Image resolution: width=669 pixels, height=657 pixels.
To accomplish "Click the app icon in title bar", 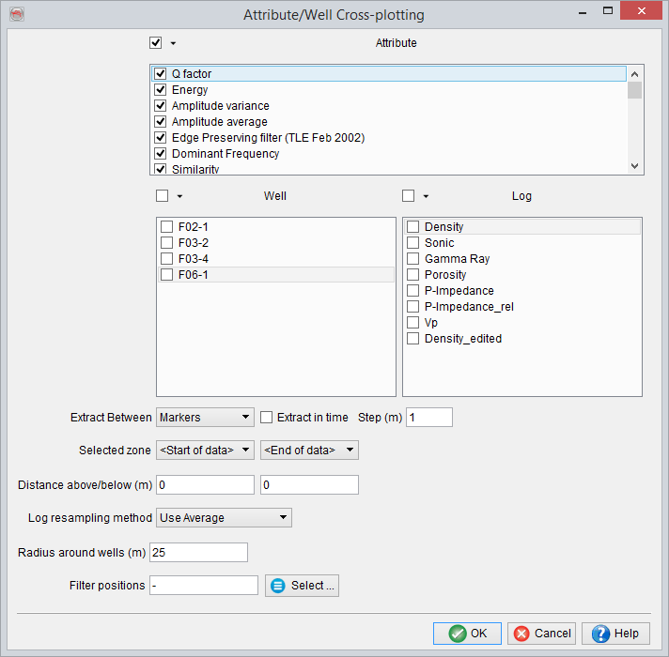I will 15,14.
